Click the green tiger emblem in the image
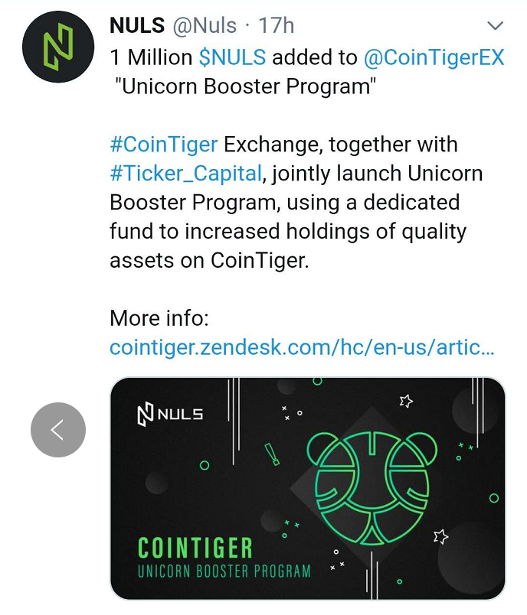 [372, 488]
